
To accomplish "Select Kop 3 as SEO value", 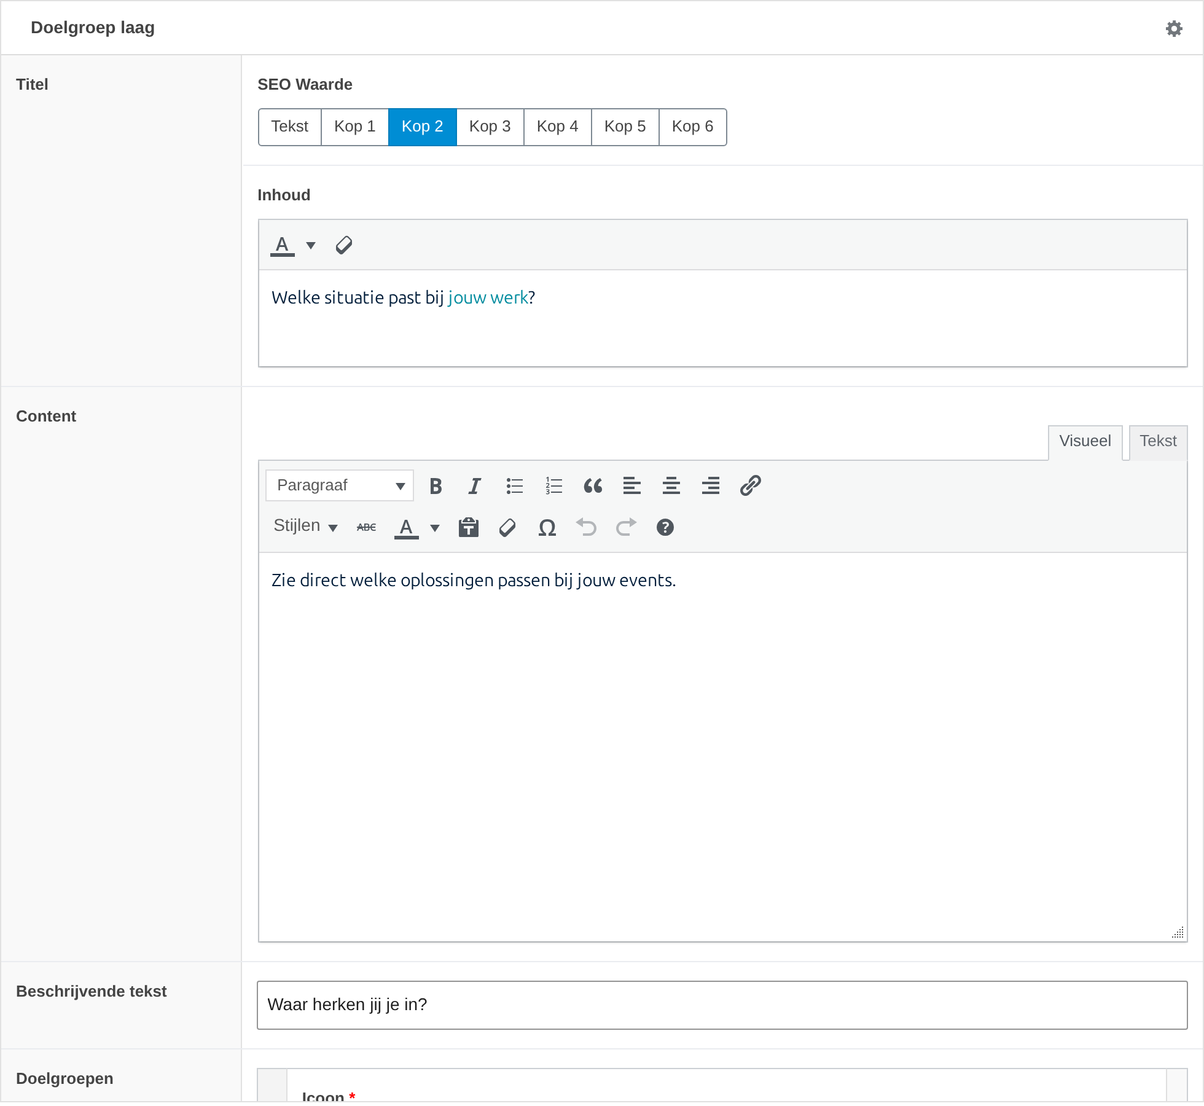I will click(x=490, y=127).
